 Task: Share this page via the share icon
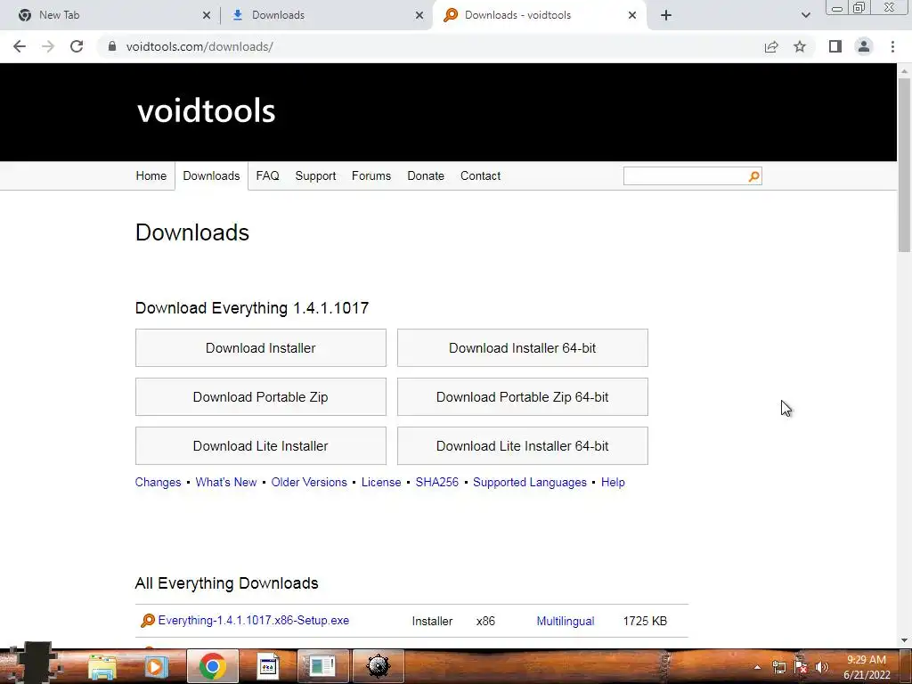(x=771, y=46)
